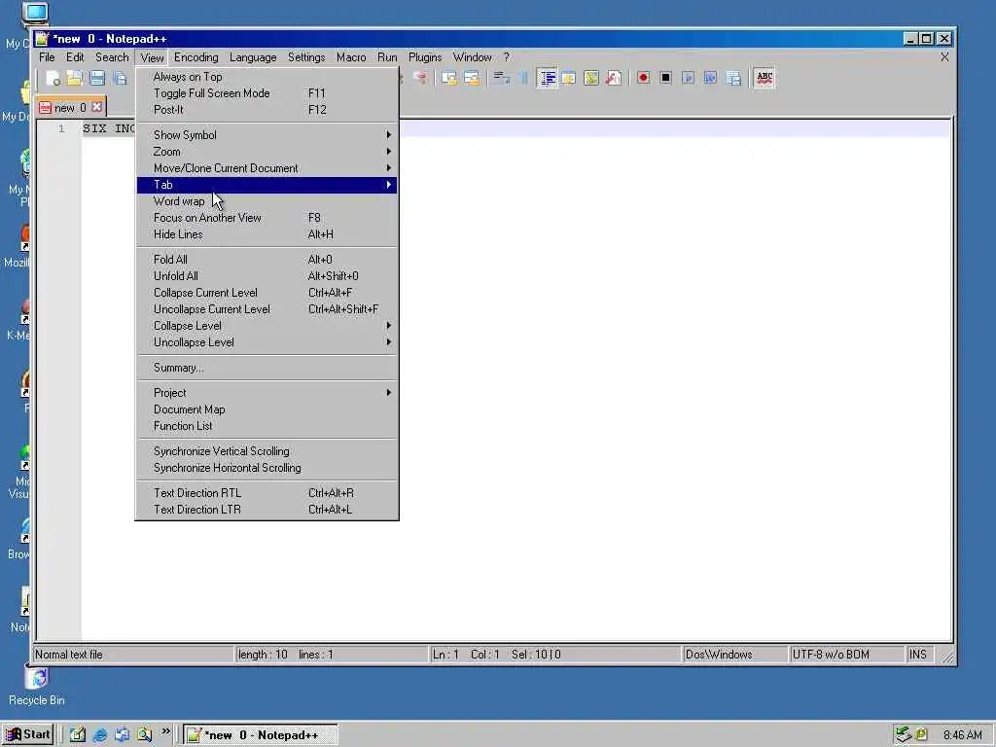The image size is (996, 747).
Task: Click Show Desktop icon in quick launch
Action: (x=78, y=735)
